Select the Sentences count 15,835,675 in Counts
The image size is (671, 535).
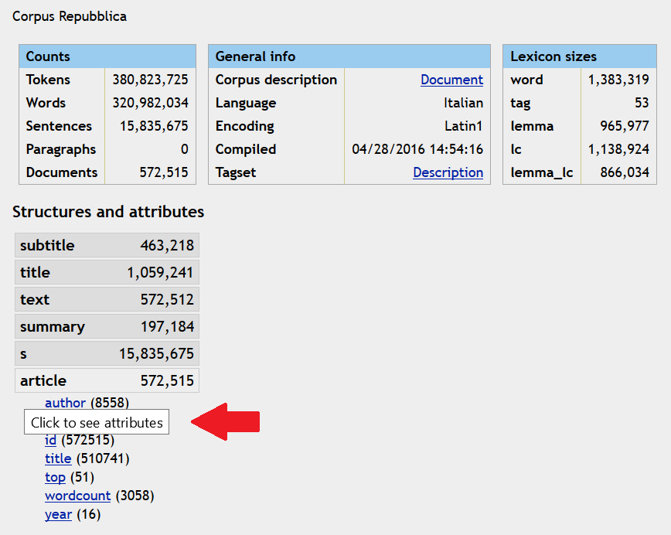(x=154, y=126)
